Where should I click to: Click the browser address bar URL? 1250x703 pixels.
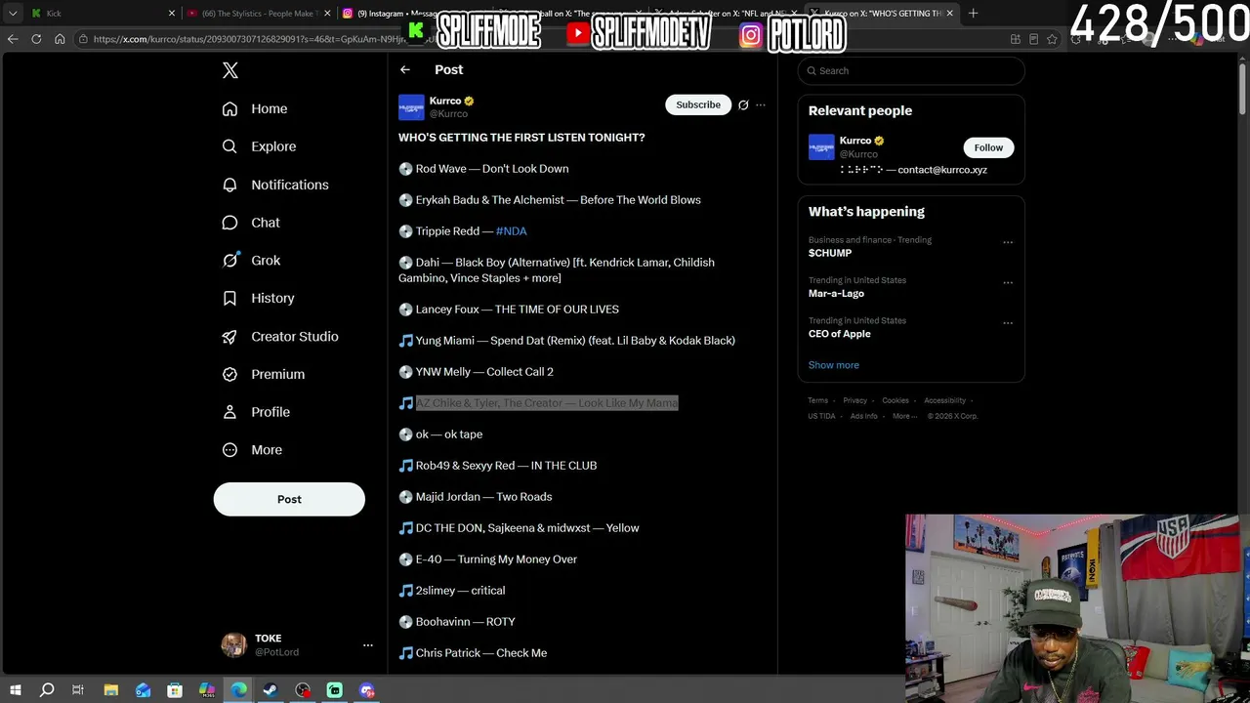[x=250, y=39]
